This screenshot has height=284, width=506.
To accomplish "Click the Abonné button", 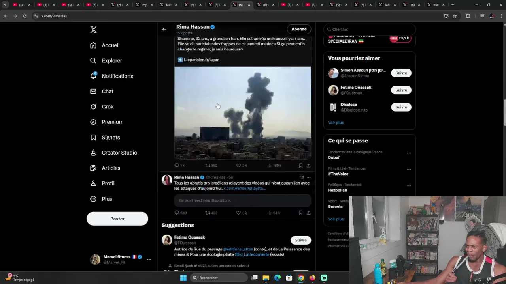I will [299, 29].
